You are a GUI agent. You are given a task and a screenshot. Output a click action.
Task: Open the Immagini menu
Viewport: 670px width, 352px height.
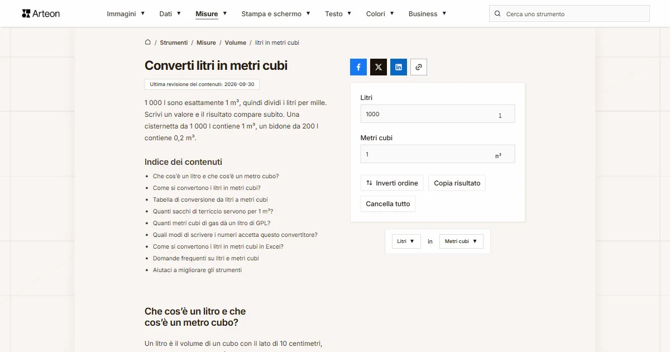tap(126, 14)
